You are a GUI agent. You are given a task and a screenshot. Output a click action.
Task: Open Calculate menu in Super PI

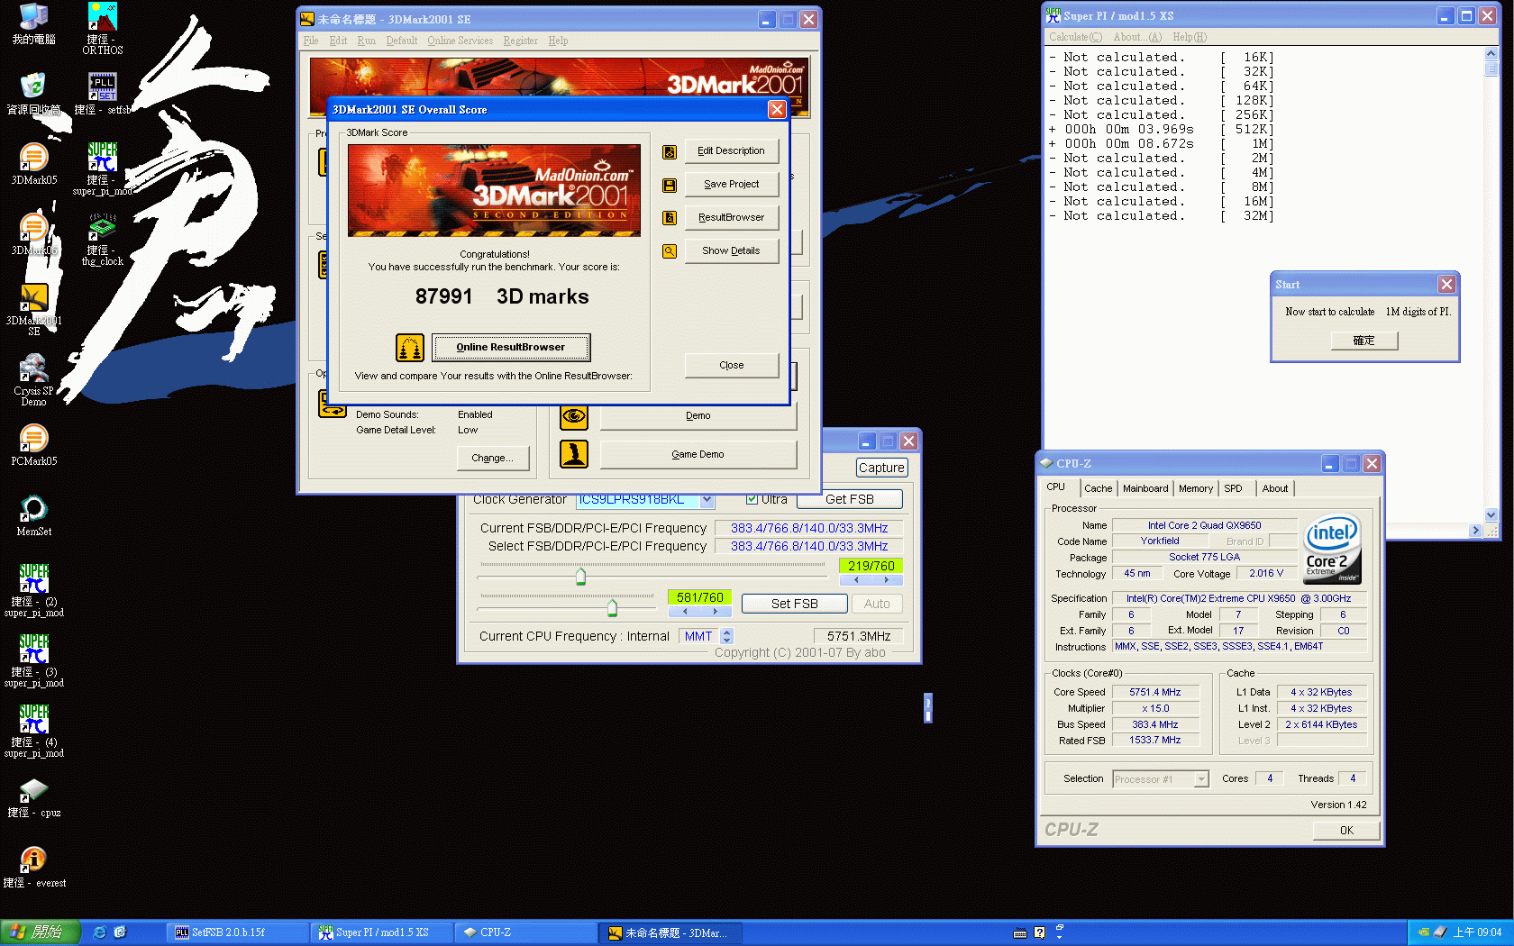pos(1075,37)
